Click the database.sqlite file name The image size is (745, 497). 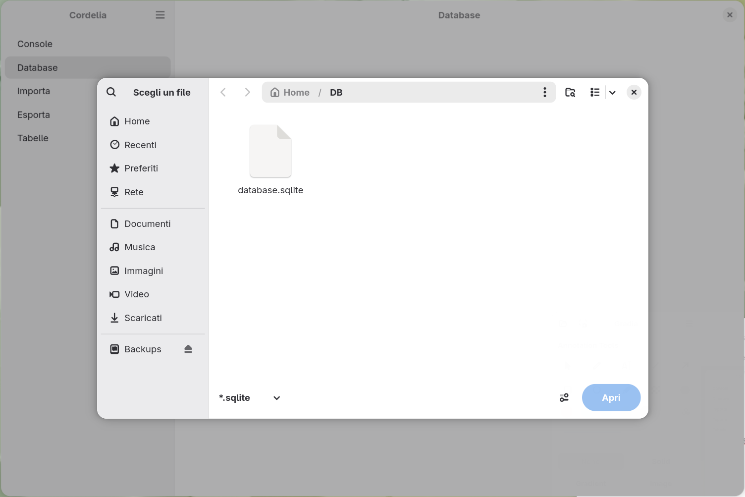click(270, 190)
